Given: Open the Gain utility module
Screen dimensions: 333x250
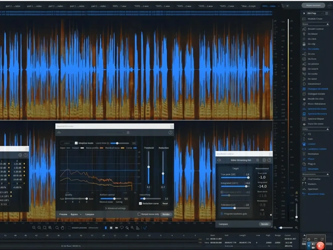Looking at the screenshot, I should pyautogui.click(x=307, y=139).
